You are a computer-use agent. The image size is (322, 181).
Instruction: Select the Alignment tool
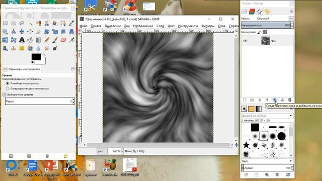pyautogui.click(x=30, y=32)
